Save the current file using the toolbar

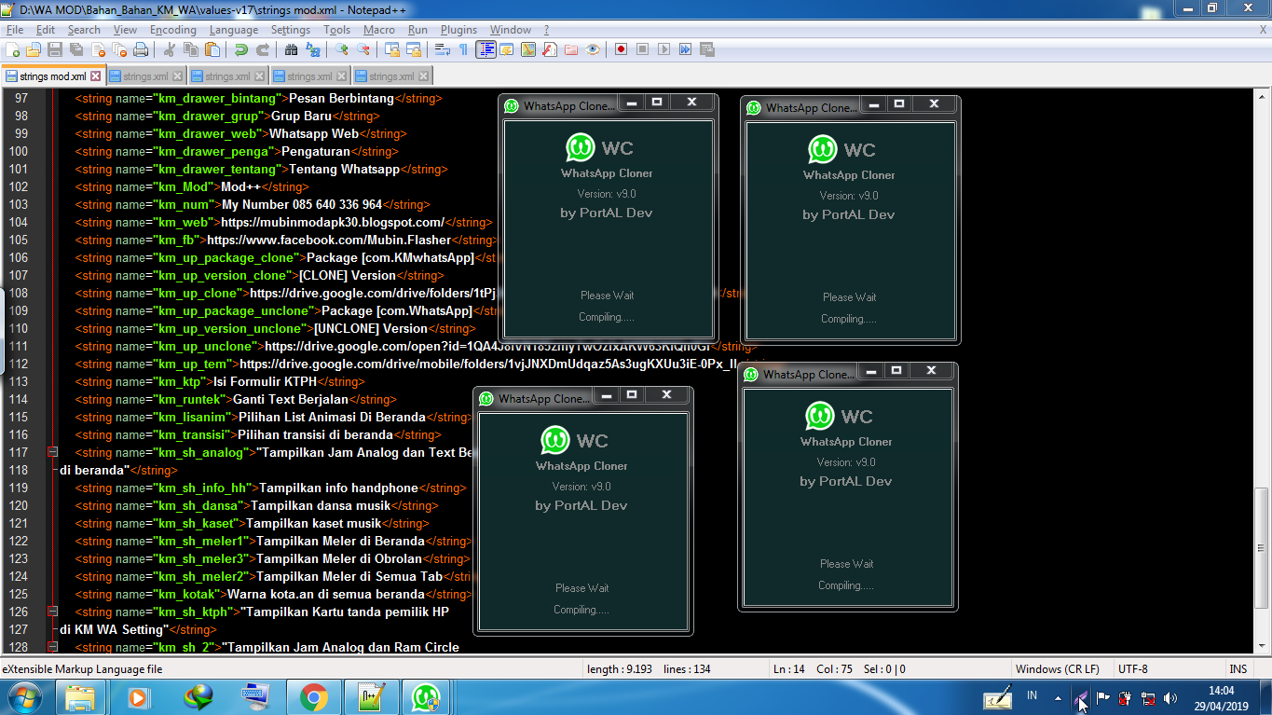click(55, 49)
